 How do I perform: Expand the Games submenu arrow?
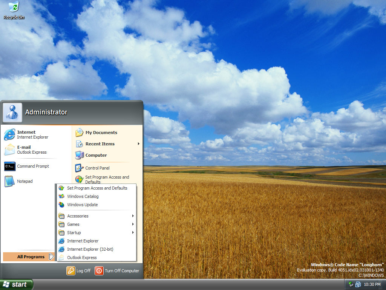click(133, 224)
